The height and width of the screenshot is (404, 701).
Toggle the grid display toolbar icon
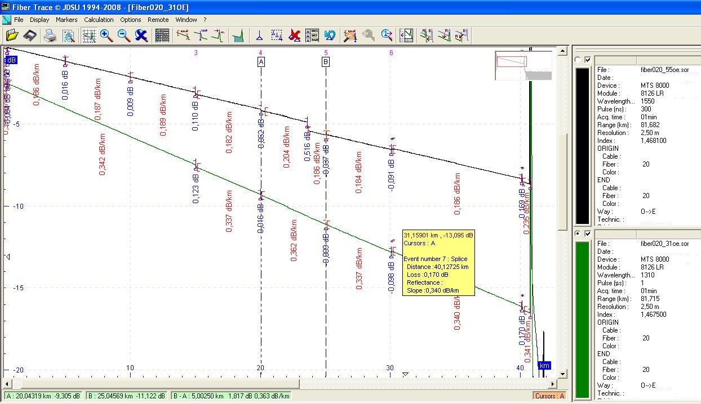(89, 35)
